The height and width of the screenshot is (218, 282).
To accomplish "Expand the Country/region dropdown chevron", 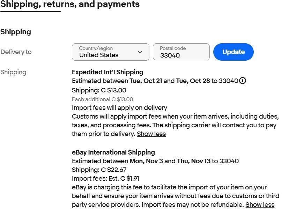I will coord(140,52).
